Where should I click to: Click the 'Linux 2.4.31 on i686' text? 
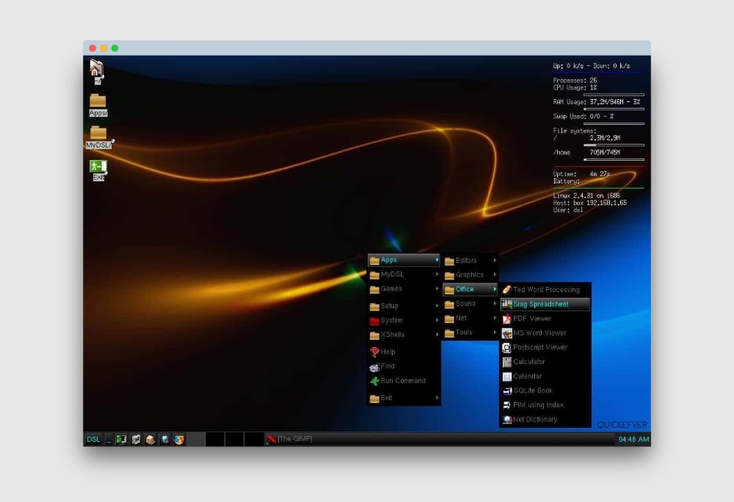click(x=586, y=195)
